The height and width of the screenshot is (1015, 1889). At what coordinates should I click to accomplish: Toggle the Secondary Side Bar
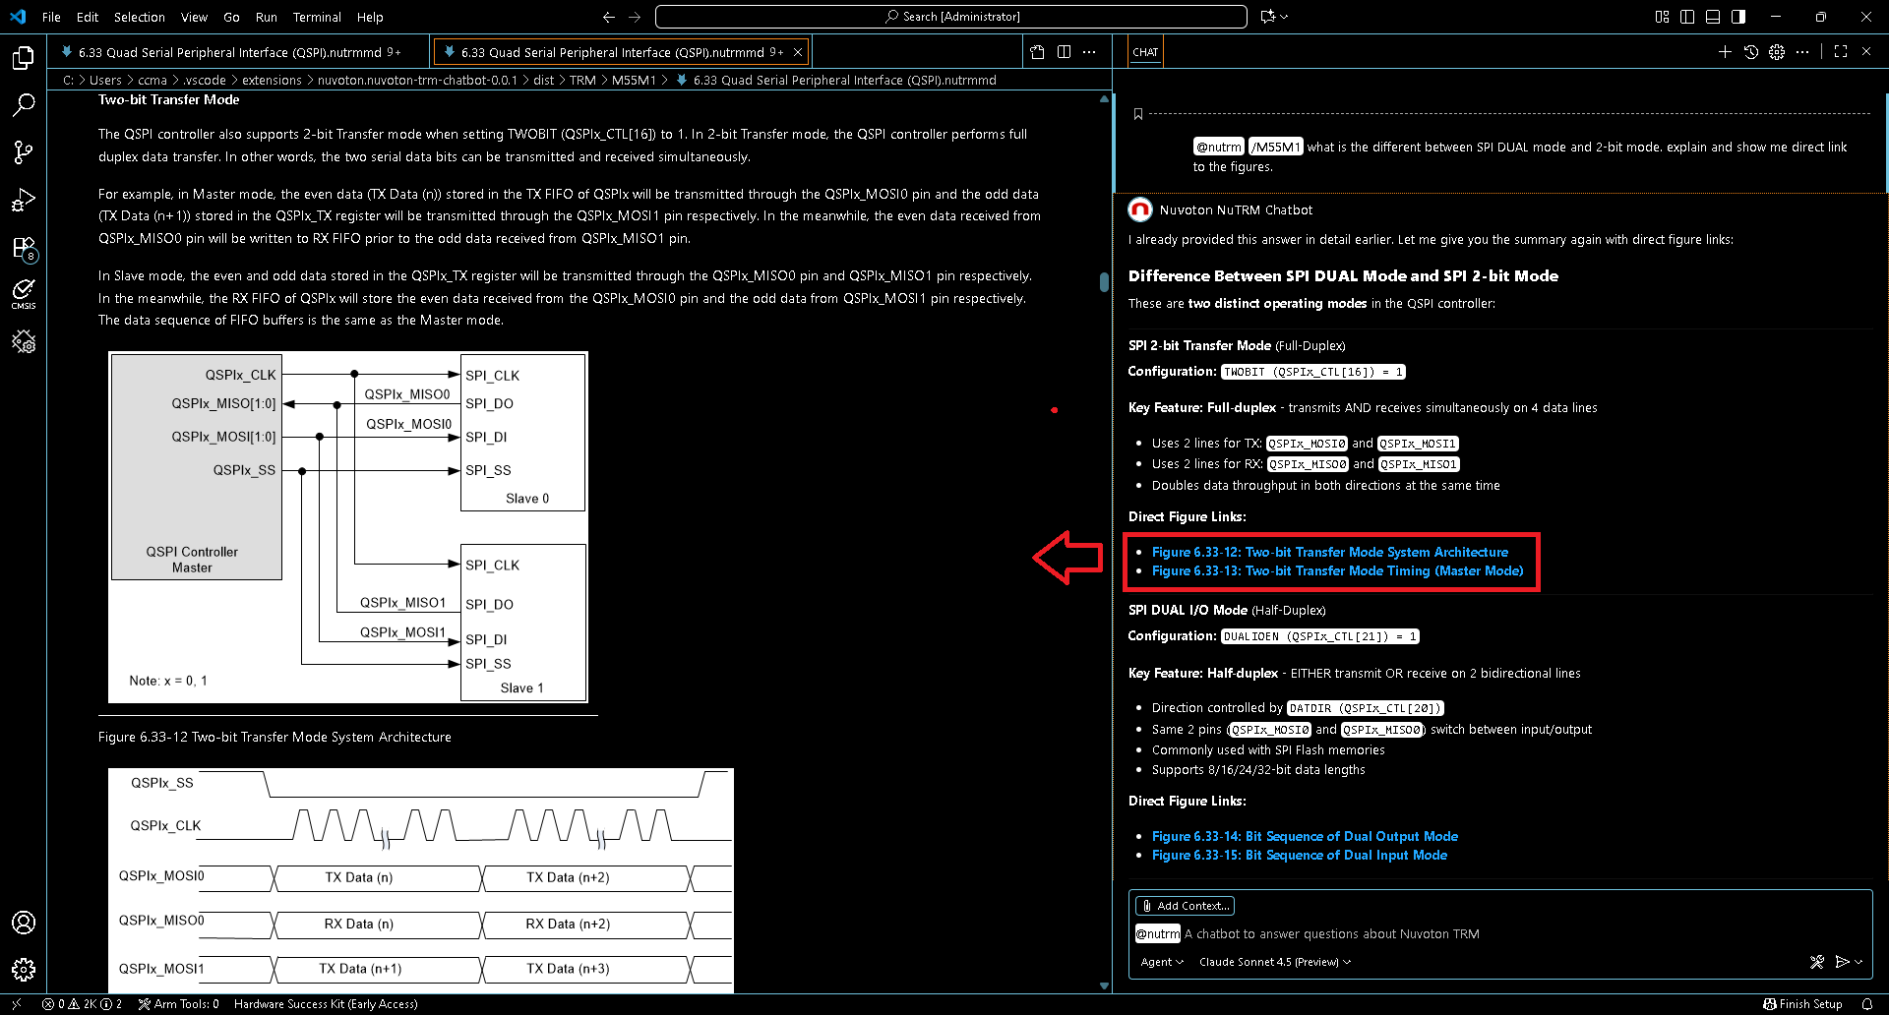1738,17
